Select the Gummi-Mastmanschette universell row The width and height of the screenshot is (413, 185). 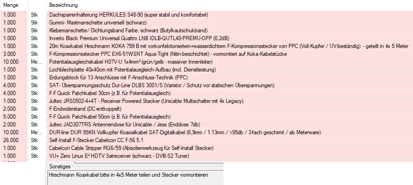click(107, 23)
